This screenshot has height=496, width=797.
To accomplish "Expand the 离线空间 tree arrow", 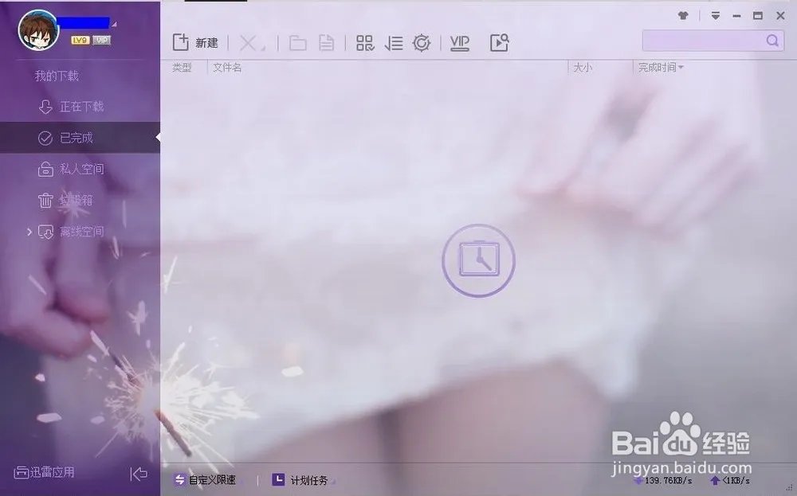I will (29, 232).
